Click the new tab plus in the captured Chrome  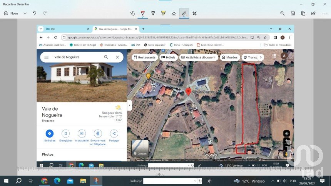click(143, 29)
